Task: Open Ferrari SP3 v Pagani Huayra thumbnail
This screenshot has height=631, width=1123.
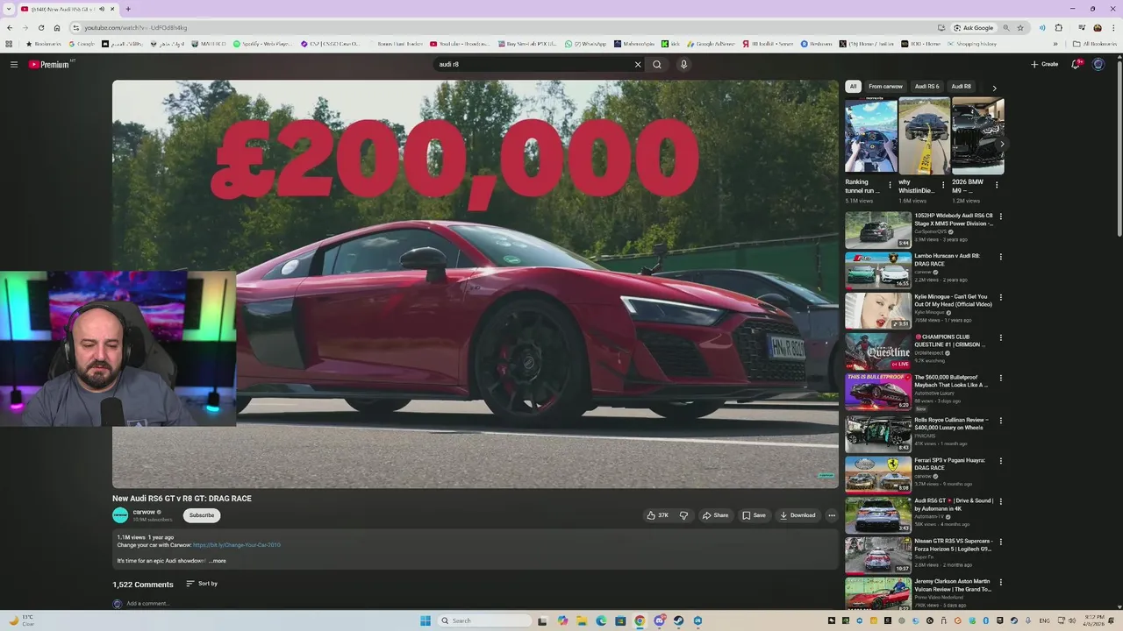Action: [x=878, y=475]
